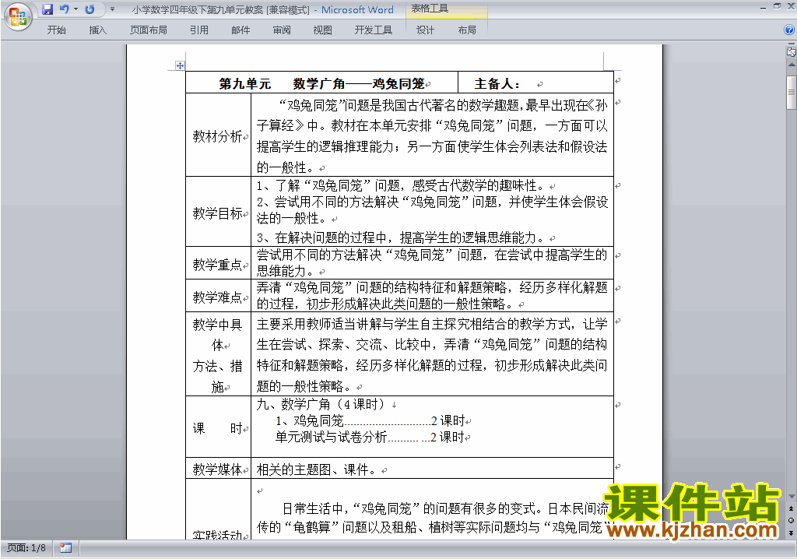The width and height of the screenshot is (797, 559).
Task: Open Word Help question mark icon
Action: 789,30
